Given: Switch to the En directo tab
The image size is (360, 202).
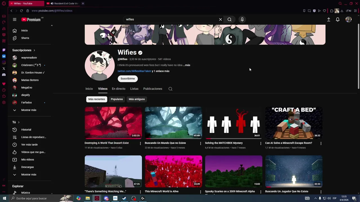Looking at the screenshot, I should click(x=119, y=89).
